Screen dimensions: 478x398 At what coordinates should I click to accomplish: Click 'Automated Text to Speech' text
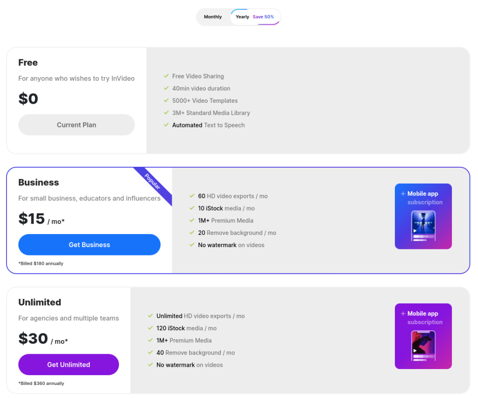(209, 125)
